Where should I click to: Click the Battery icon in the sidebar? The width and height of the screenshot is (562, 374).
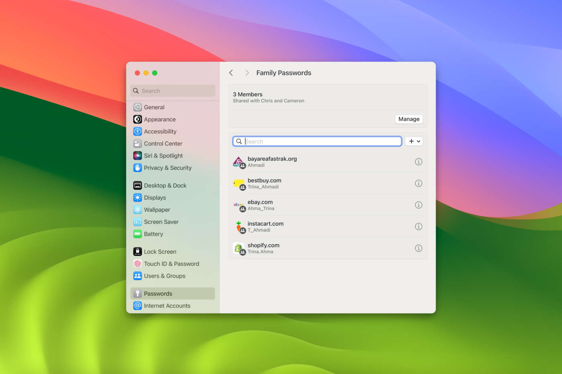click(x=138, y=234)
